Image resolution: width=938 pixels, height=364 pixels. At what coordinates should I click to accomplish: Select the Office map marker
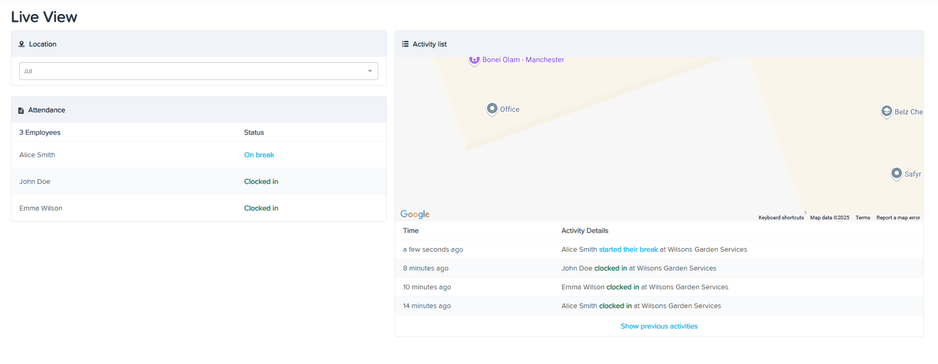(x=492, y=109)
